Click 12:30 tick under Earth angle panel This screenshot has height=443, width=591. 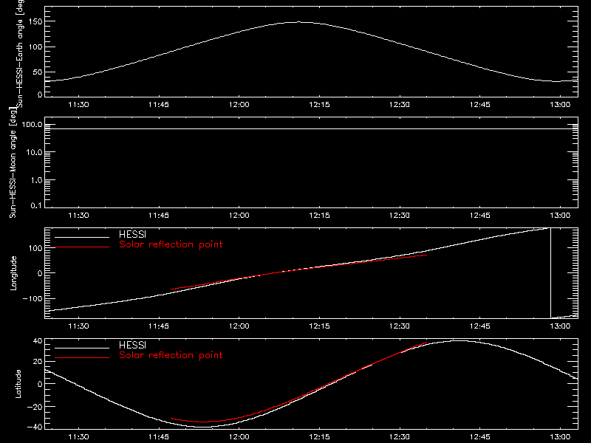coord(400,105)
